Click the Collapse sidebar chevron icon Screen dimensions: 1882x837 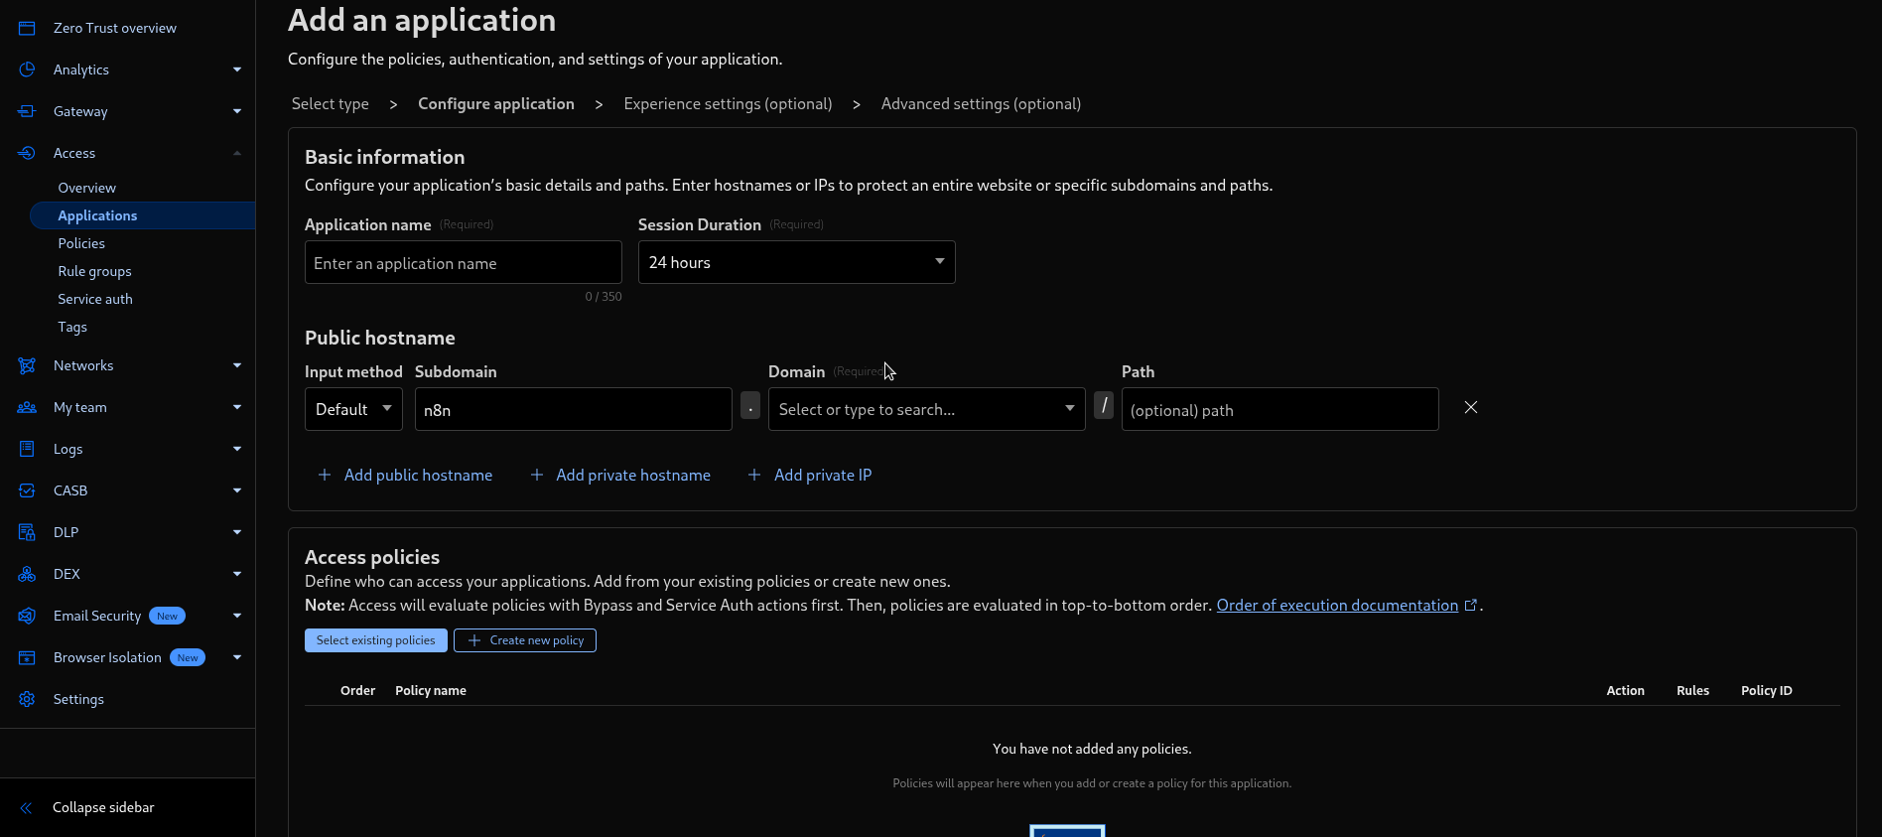coord(27,807)
